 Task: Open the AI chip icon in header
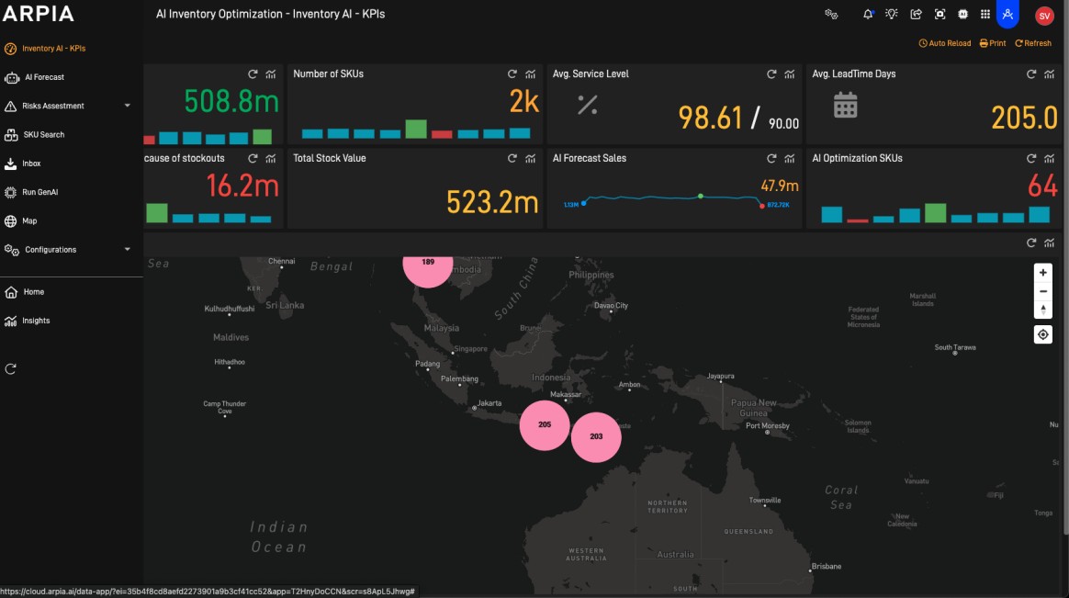coord(962,15)
